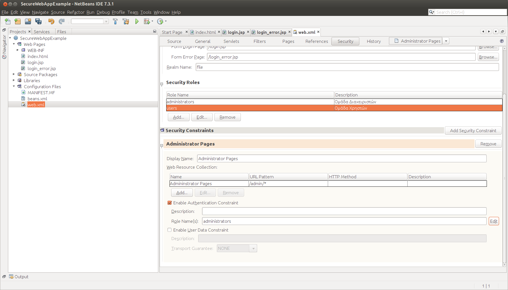Show the open documents list dropdown
Viewport: 508px width, 290px height.
[496, 32]
